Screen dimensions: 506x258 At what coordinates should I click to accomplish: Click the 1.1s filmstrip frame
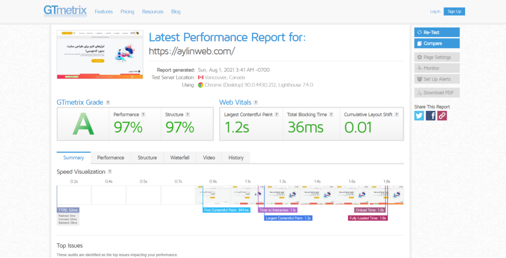click(x=248, y=195)
